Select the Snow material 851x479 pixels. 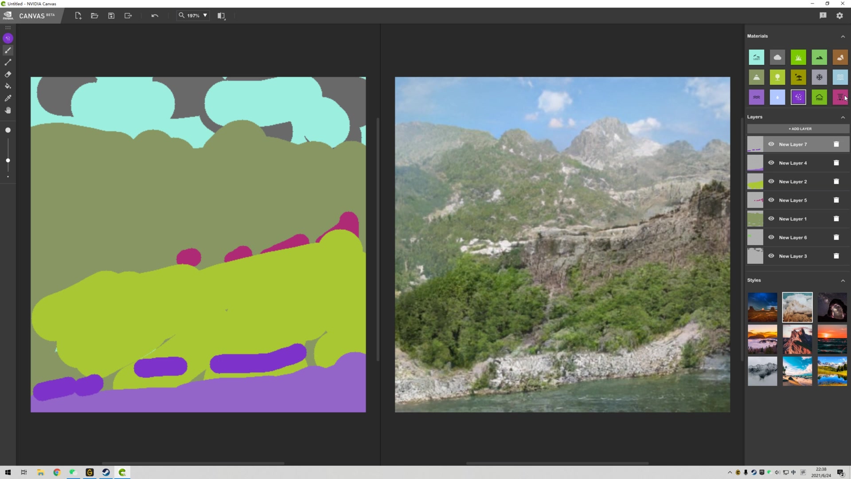point(819,77)
